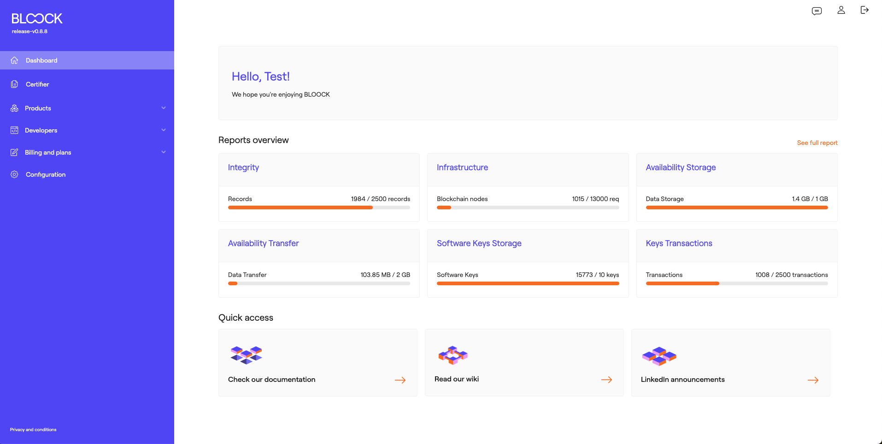Image resolution: width=882 pixels, height=444 pixels.
Task: Open Certifier from the sidebar
Action: pos(87,84)
